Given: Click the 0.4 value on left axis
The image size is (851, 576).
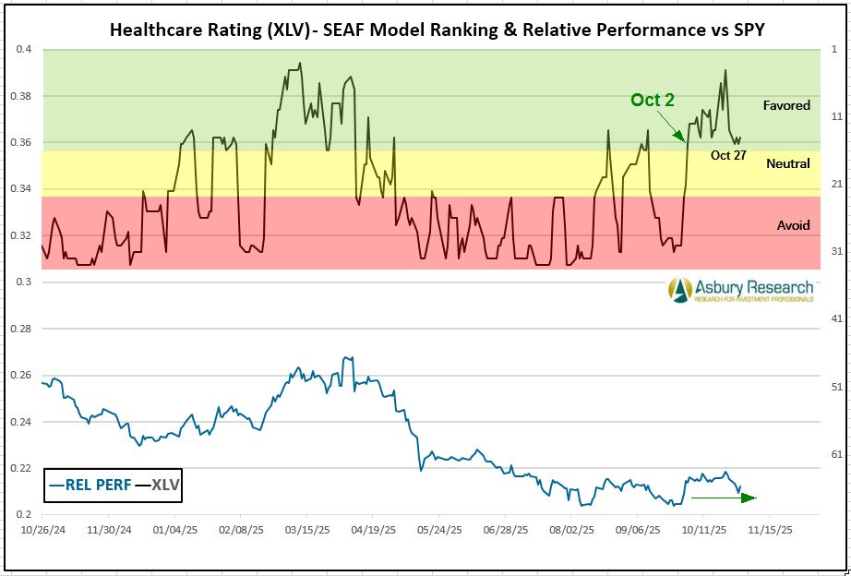Looking at the screenshot, I should coord(27,49).
